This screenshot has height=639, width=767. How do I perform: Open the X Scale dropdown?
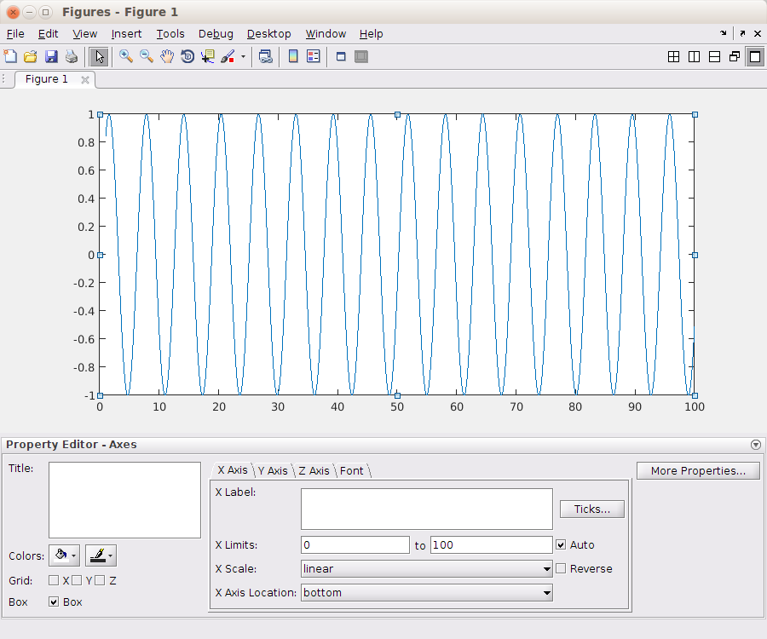pyautogui.click(x=546, y=568)
